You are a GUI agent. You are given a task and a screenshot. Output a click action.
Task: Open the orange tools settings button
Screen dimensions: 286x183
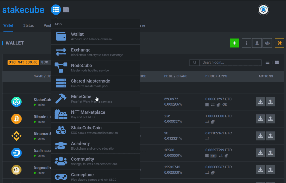click(279, 43)
